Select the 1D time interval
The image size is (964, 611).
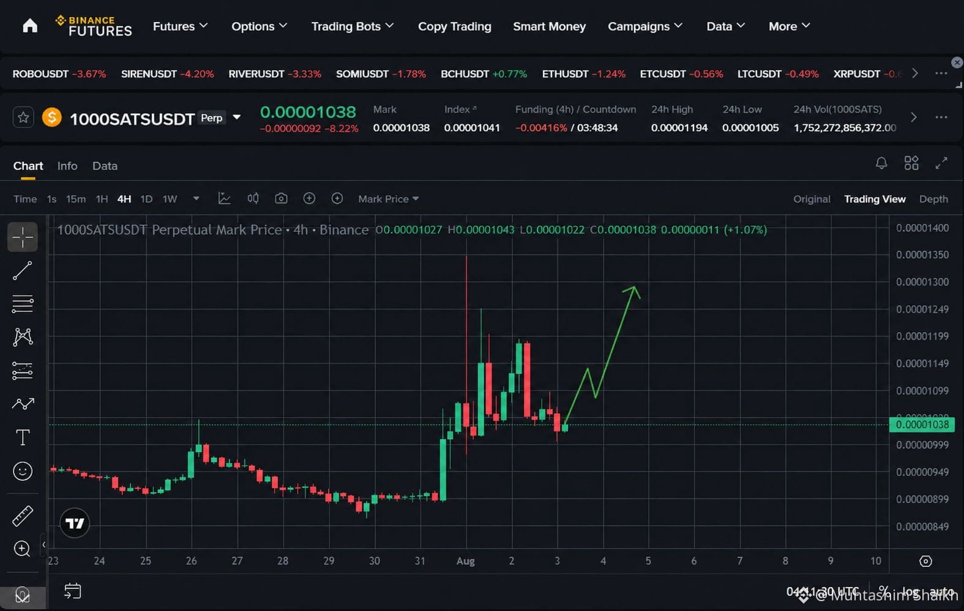point(146,199)
